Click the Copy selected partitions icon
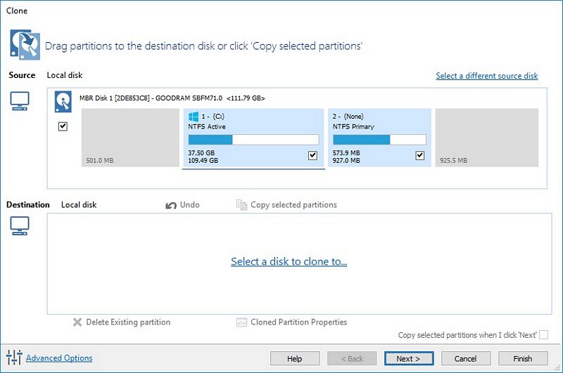This screenshot has width=563, height=373. point(241,204)
